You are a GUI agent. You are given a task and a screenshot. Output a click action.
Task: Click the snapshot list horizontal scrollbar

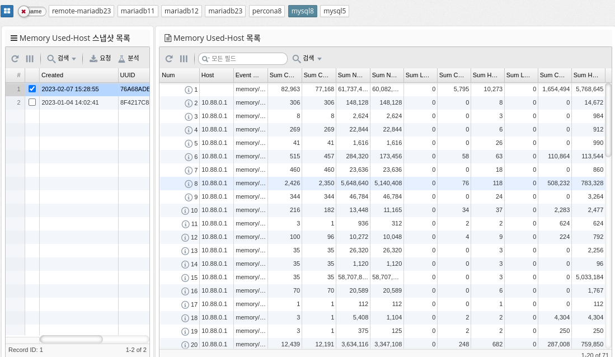click(71, 339)
